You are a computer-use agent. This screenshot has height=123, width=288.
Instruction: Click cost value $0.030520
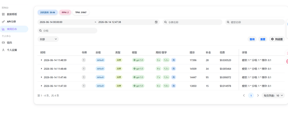coord(225,60)
